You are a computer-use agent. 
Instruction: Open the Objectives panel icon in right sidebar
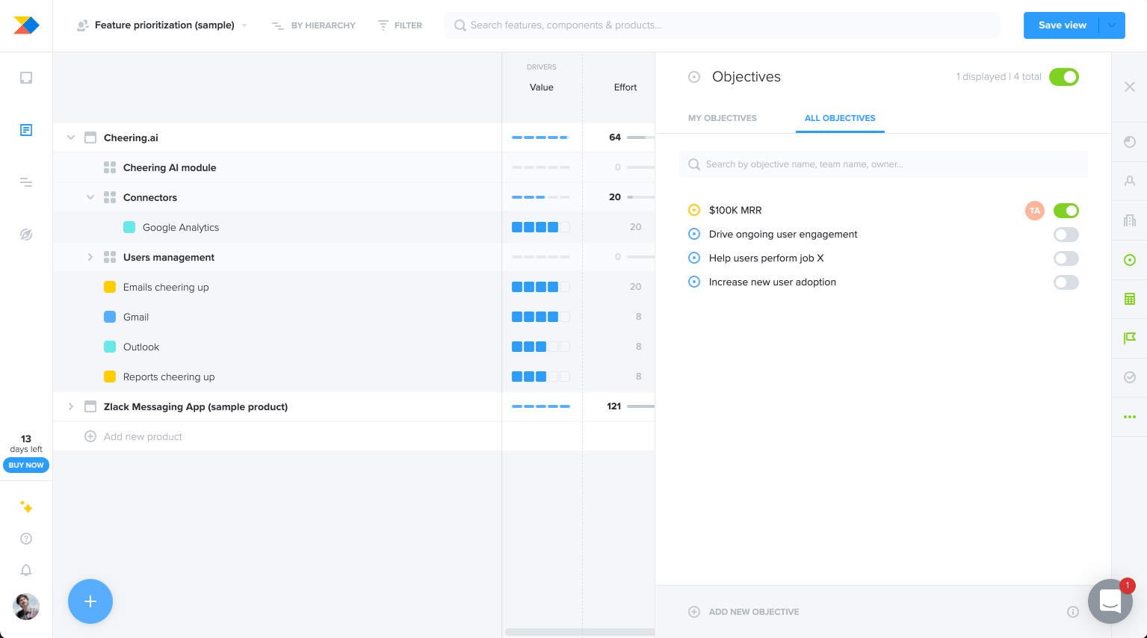1129,258
